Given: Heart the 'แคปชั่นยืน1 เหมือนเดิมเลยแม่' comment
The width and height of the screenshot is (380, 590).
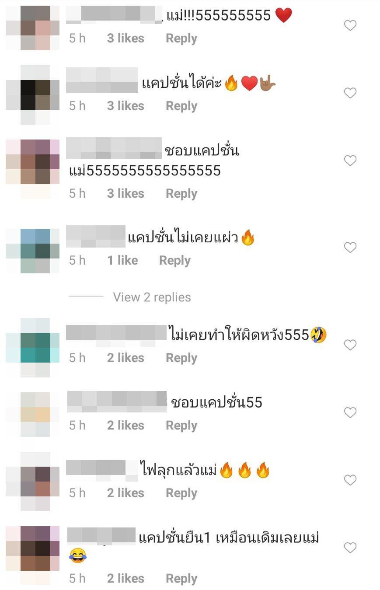Looking at the screenshot, I should point(350,548).
